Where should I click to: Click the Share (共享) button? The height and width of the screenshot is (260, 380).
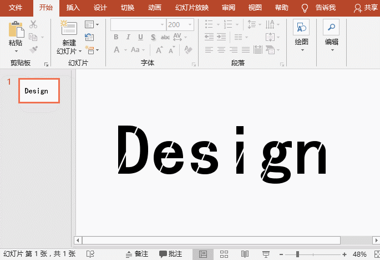coord(366,8)
